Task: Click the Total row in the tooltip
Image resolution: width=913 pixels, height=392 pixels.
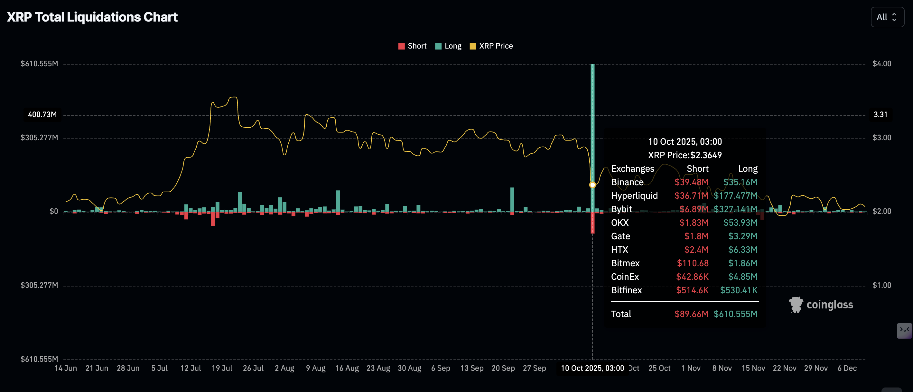Action: point(621,314)
